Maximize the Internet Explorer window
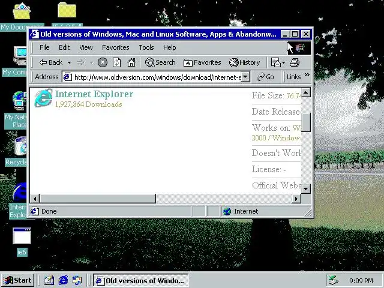384x288 pixels. pos(295,34)
